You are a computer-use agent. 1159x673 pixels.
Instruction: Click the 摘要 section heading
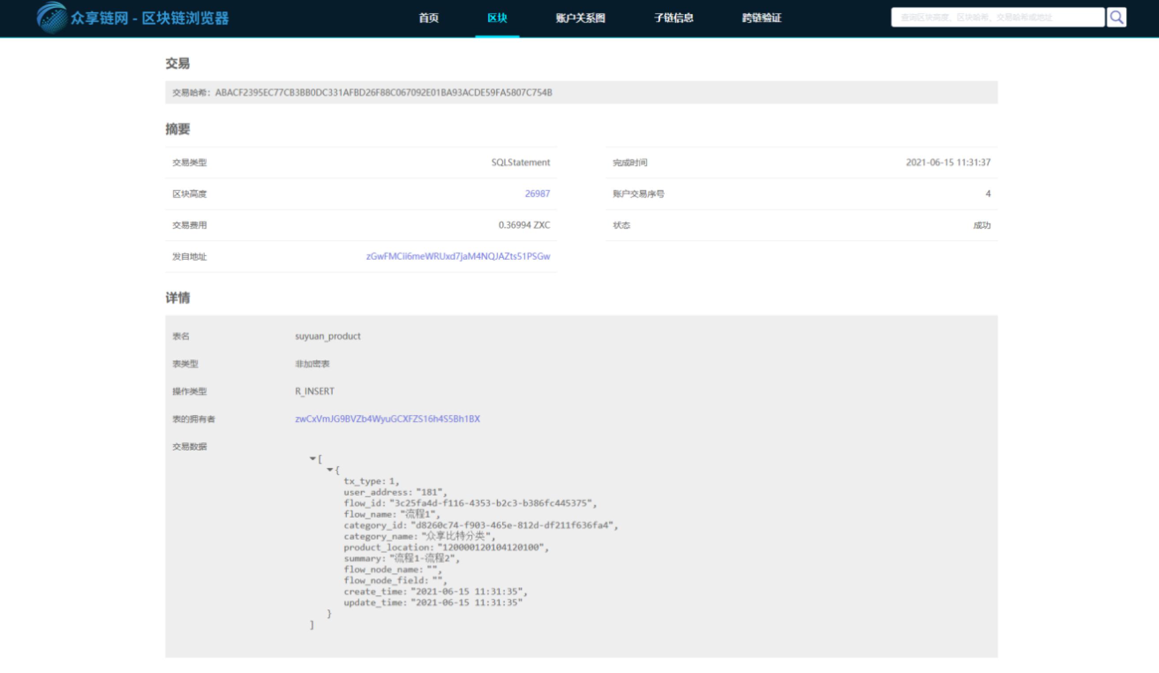tap(177, 129)
